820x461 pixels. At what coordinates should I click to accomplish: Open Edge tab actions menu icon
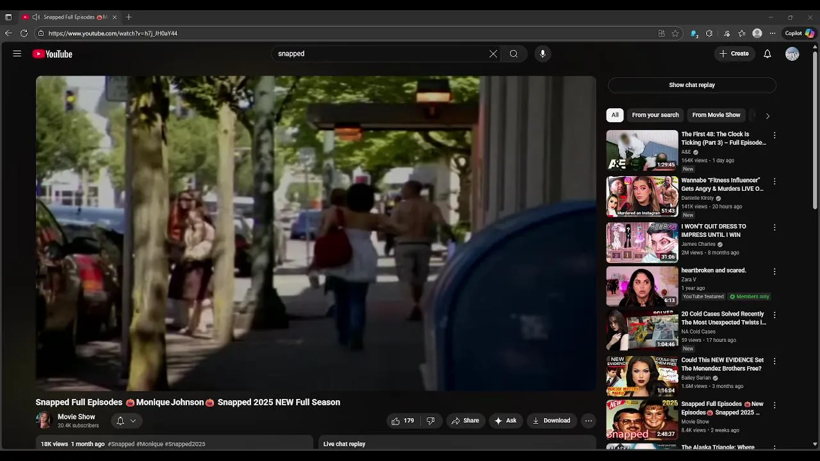[x=8, y=17]
